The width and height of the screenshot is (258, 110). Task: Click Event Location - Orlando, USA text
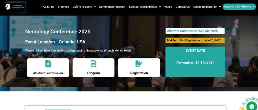(x=55, y=42)
